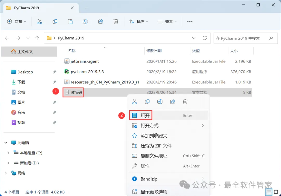Image resolution: width=281 pixels, height=196 pixels.
Task: Select 复制文件地址 menu entry
Action: click(x=168, y=156)
